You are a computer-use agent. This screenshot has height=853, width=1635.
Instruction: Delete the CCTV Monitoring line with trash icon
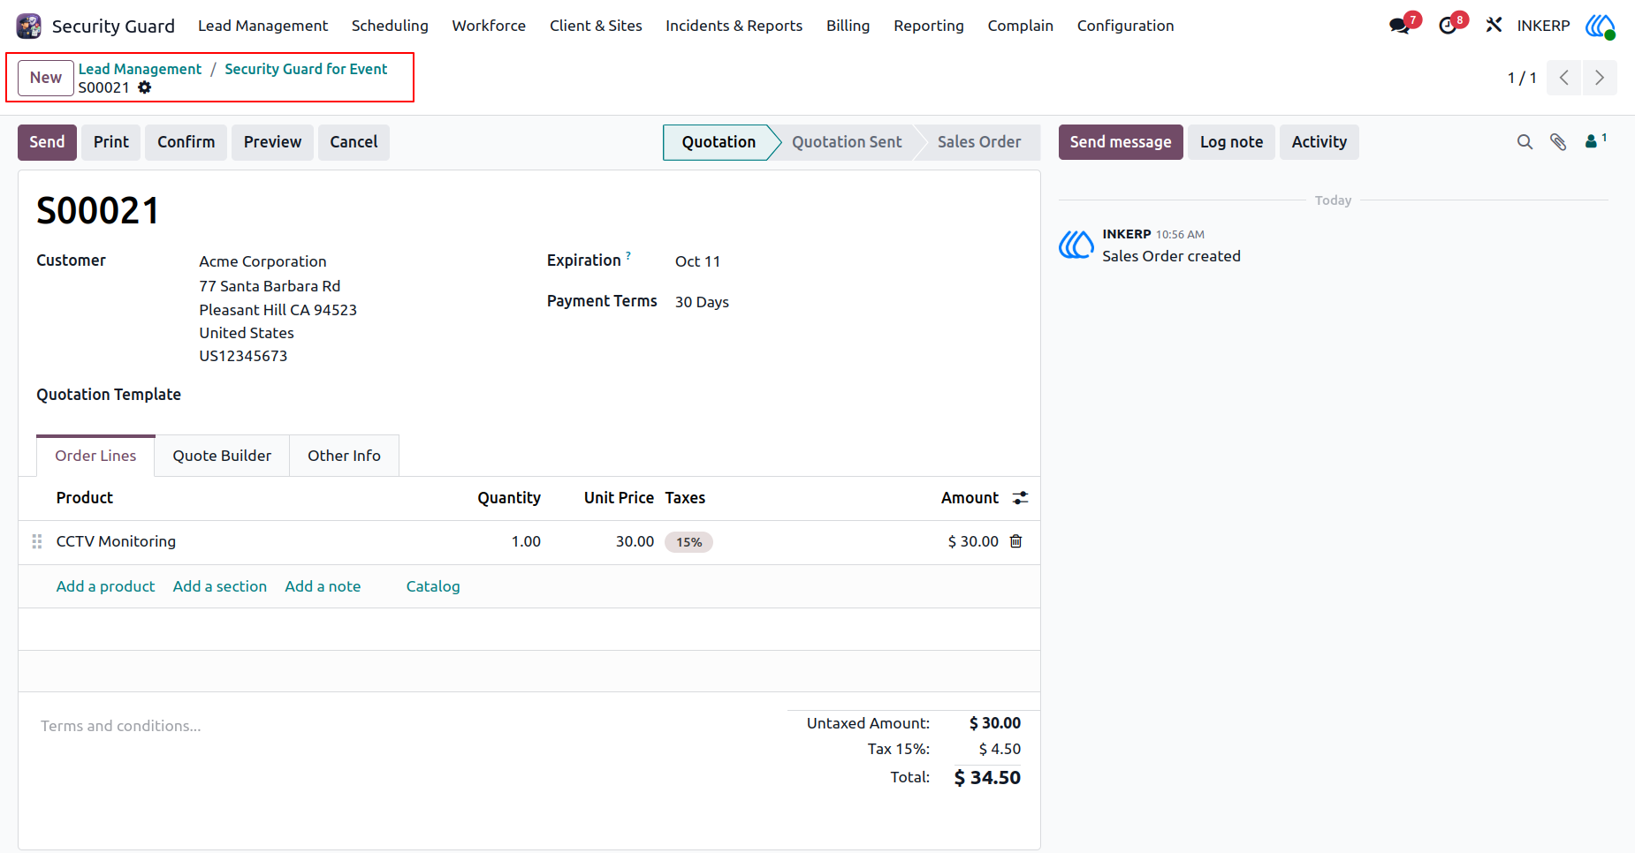[1016, 541]
